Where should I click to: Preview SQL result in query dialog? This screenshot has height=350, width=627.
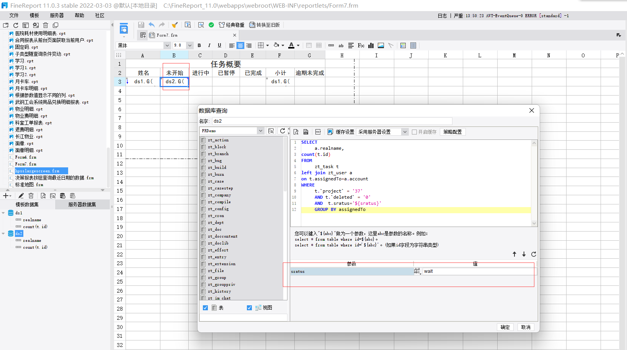coord(296,132)
